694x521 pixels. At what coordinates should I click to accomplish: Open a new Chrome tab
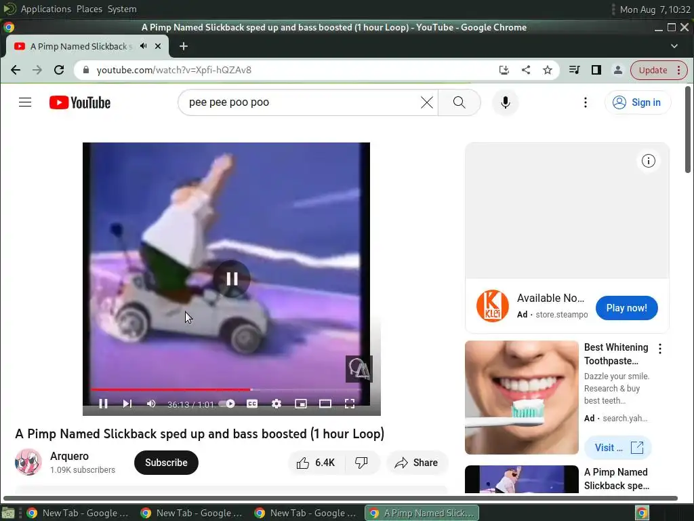pyautogui.click(x=183, y=46)
